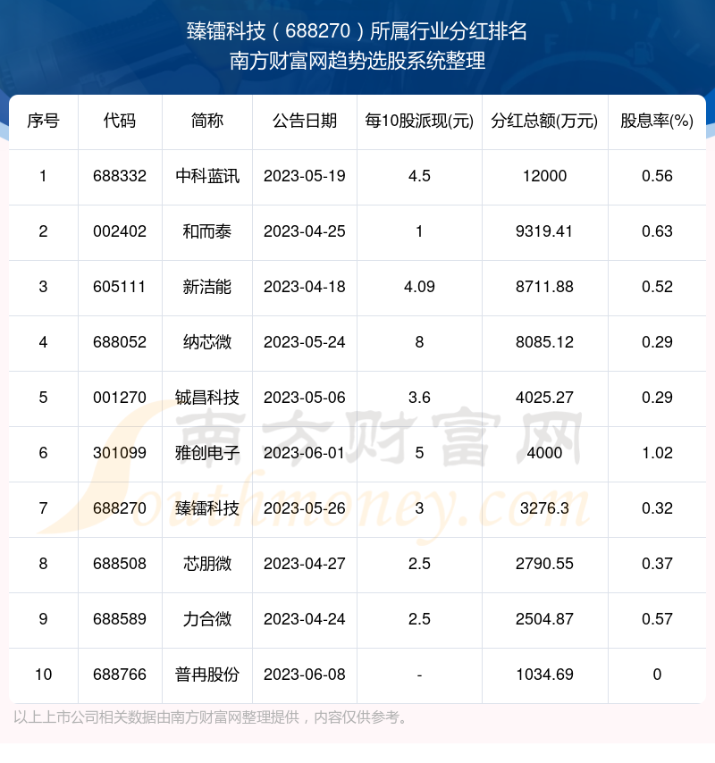Click the 每10股派现(元) column header
715x763 pixels.
419,121
